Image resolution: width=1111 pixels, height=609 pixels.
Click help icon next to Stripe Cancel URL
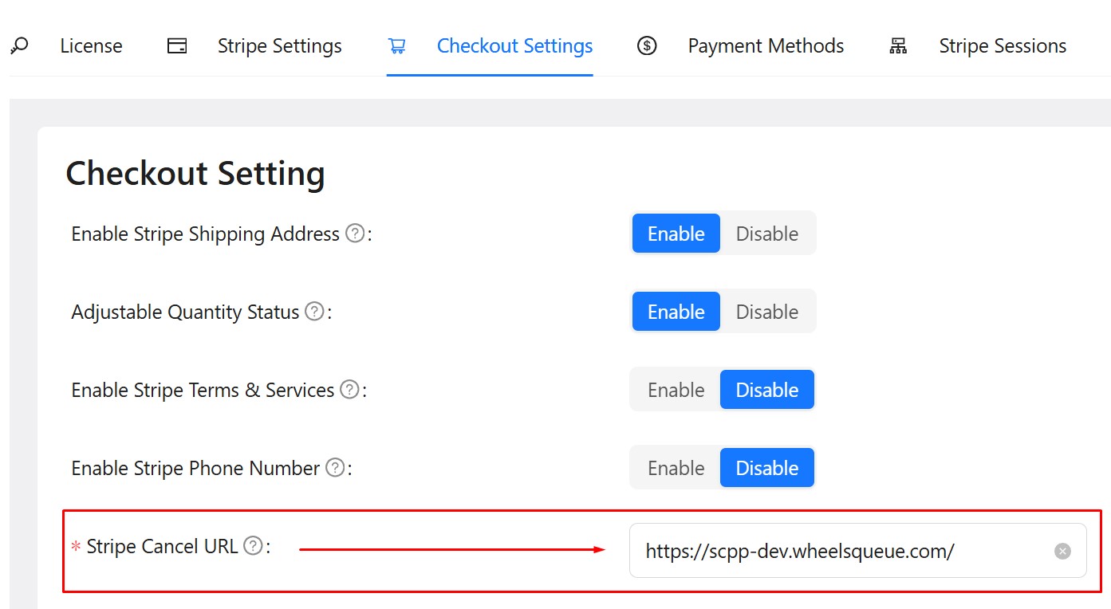253,546
